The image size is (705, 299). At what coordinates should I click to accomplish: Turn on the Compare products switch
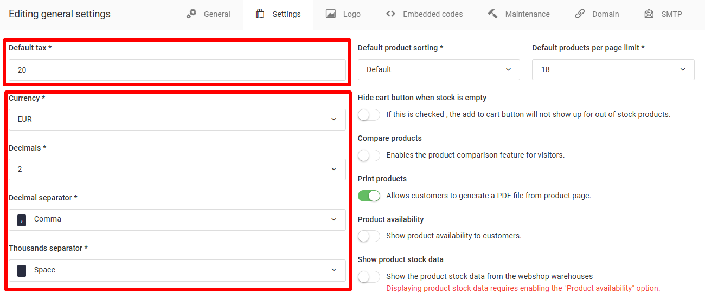pos(369,155)
